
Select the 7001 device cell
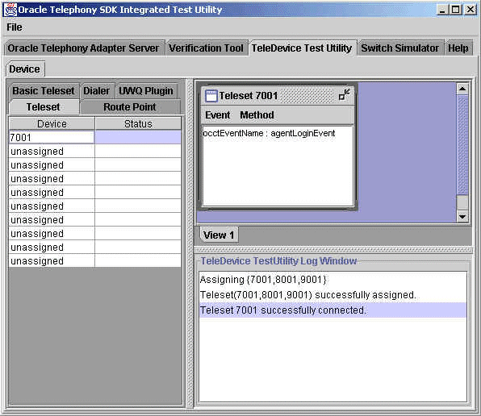pyautogui.click(x=52, y=138)
